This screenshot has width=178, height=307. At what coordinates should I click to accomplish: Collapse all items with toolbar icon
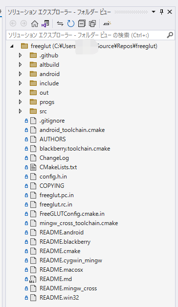coord(82,24)
